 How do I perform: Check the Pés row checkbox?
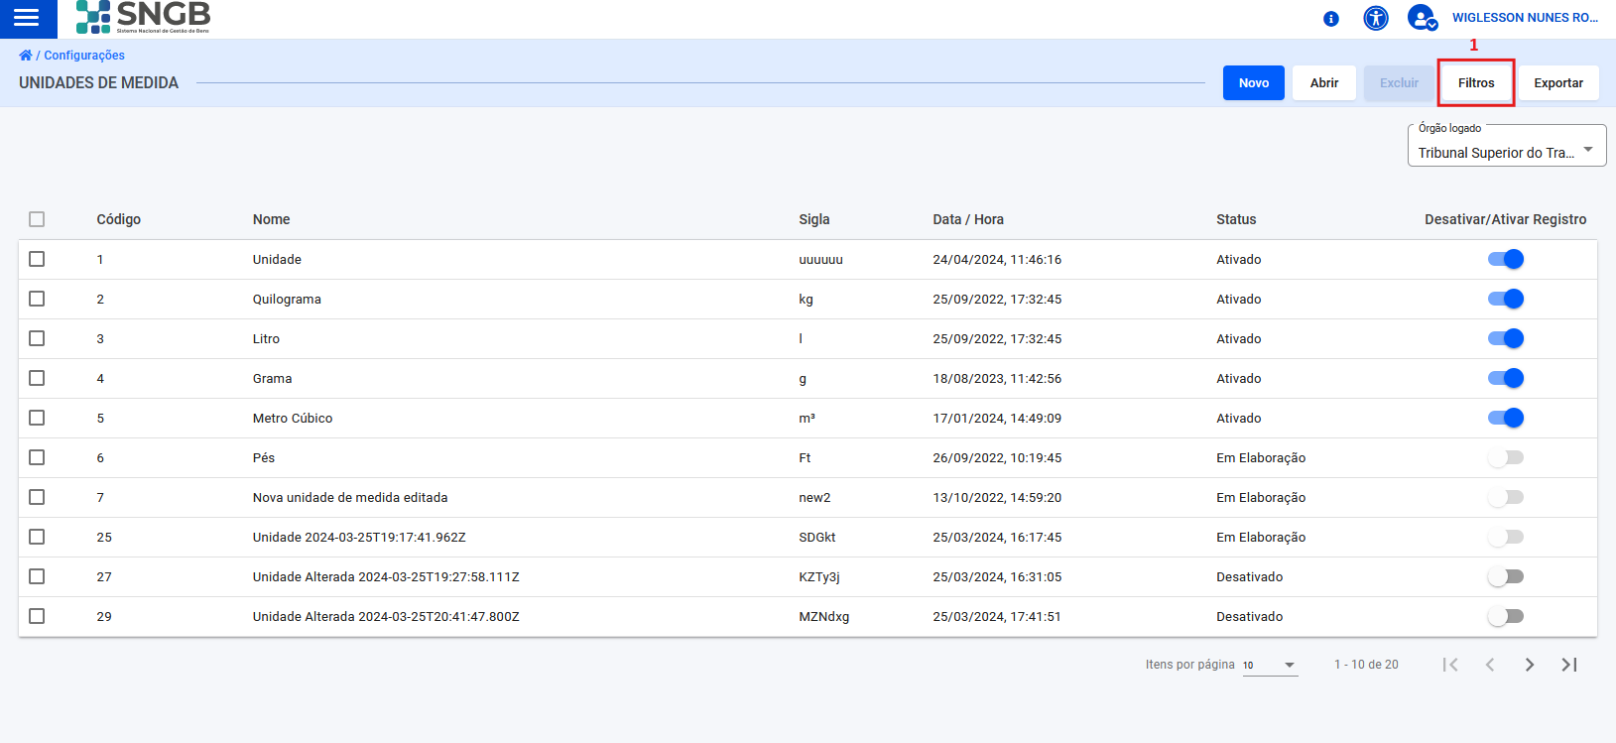click(x=37, y=457)
